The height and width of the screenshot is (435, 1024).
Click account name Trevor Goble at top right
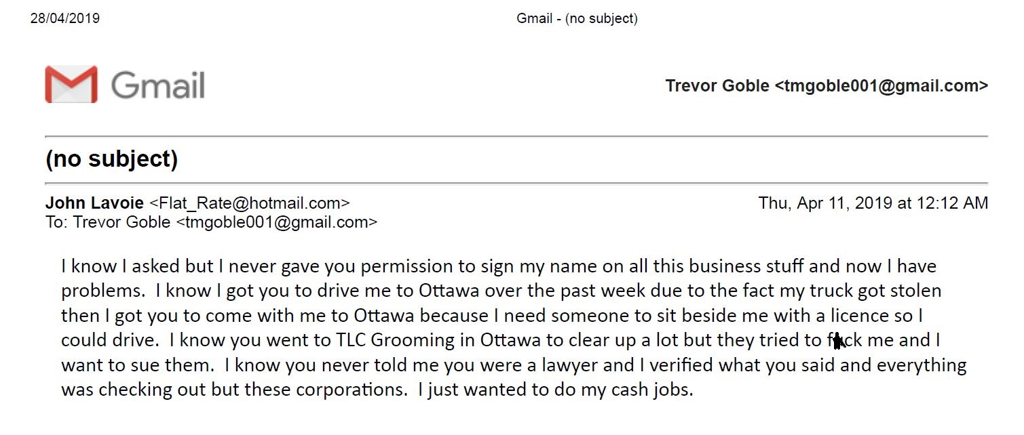pyautogui.click(x=717, y=86)
